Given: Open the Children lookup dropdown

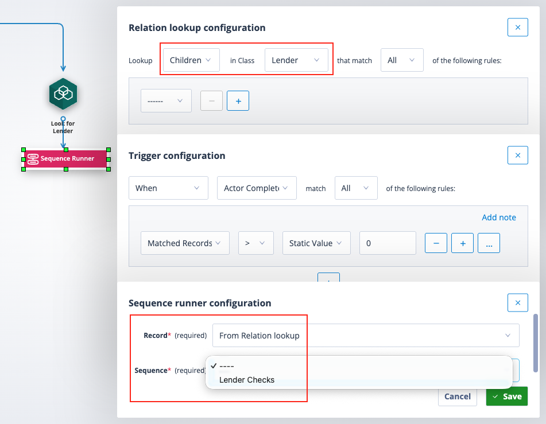Looking at the screenshot, I should click(191, 60).
